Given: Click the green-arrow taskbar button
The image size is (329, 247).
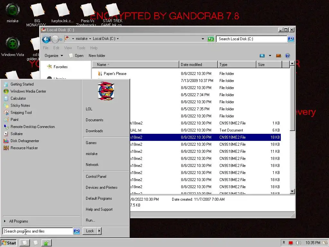Looking at the screenshot, I should click(46, 243).
